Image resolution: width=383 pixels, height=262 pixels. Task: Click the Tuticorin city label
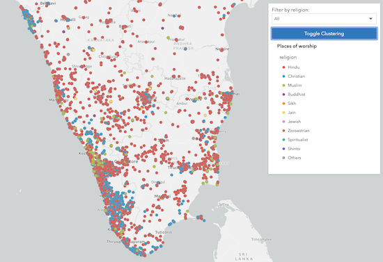click(164, 232)
